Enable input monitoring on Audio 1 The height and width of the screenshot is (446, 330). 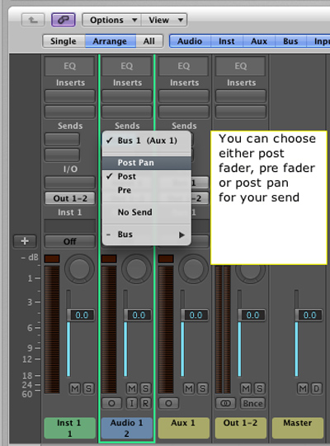[132, 403]
